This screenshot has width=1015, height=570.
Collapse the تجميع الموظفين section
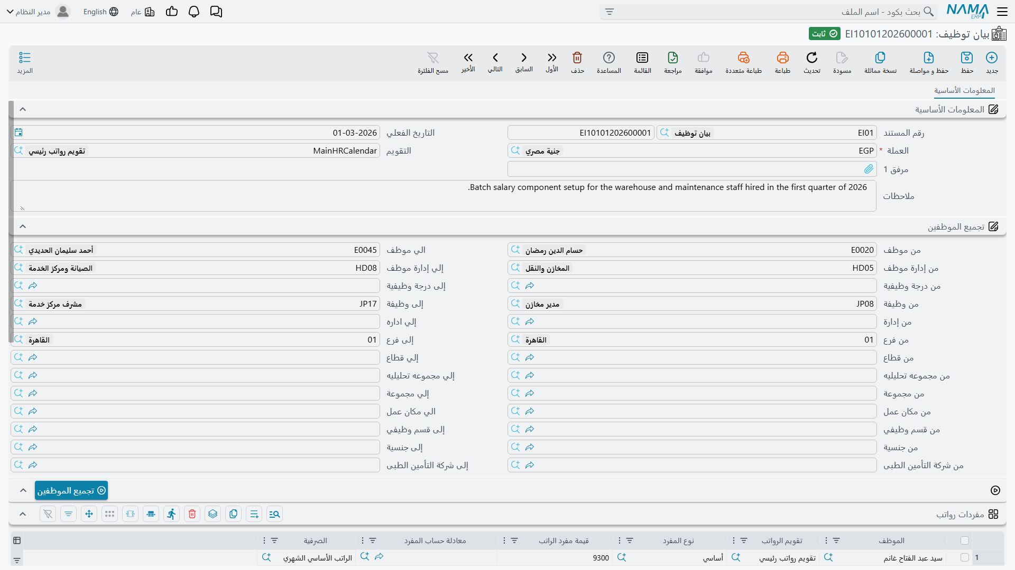point(23,226)
